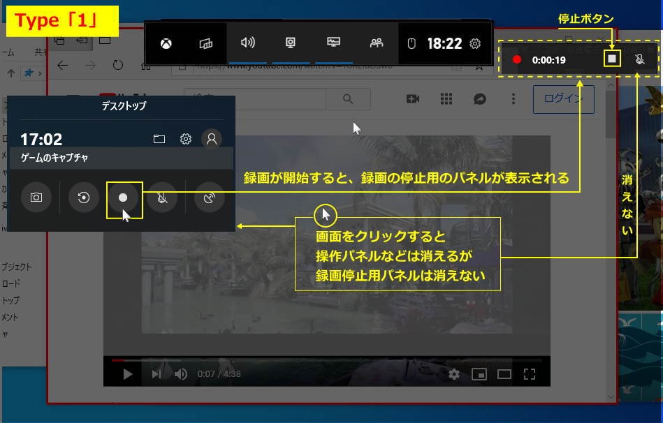
Task: Click the プジェクト item in Explorer sidebar
Action: click(x=16, y=267)
